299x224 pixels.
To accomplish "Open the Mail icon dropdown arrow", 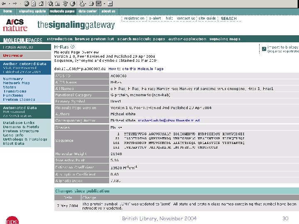I will 85,4.
